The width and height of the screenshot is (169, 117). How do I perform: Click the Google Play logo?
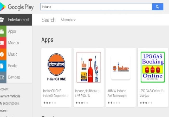pyautogui.click(x=17, y=7)
